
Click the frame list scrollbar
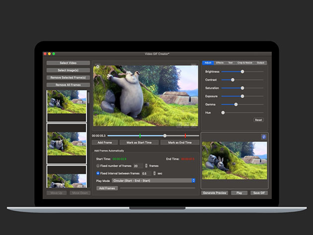[88, 98]
